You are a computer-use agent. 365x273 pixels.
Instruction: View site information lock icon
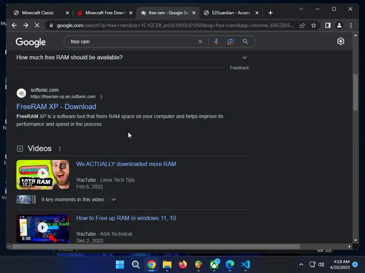coord(51,25)
